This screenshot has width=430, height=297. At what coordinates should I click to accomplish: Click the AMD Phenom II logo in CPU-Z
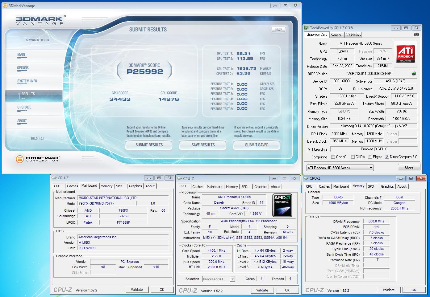pyautogui.click(x=282, y=205)
